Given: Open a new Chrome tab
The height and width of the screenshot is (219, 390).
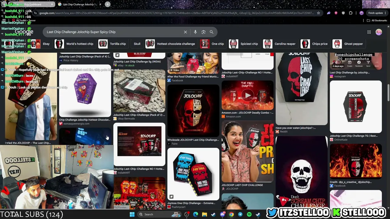Looking at the screenshot, I should point(108,4).
